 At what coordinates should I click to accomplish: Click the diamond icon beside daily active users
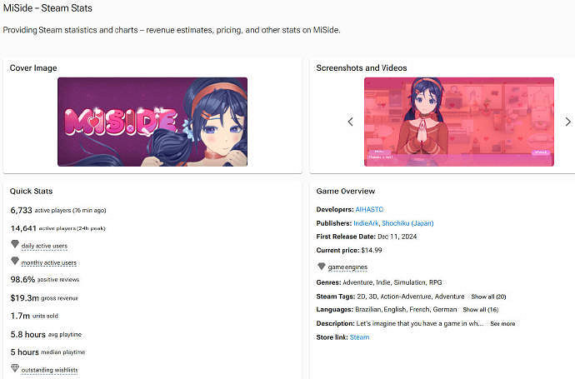pos(14,245)
